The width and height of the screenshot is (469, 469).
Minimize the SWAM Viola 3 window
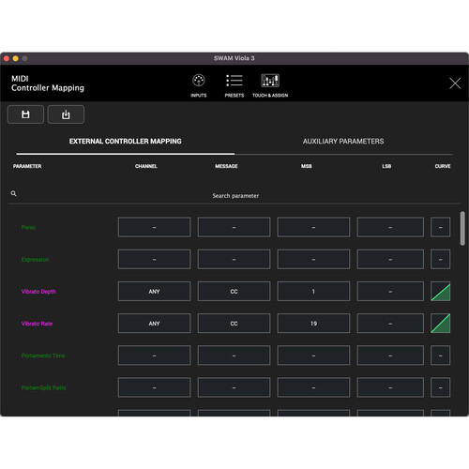click(x=15, y=58)
